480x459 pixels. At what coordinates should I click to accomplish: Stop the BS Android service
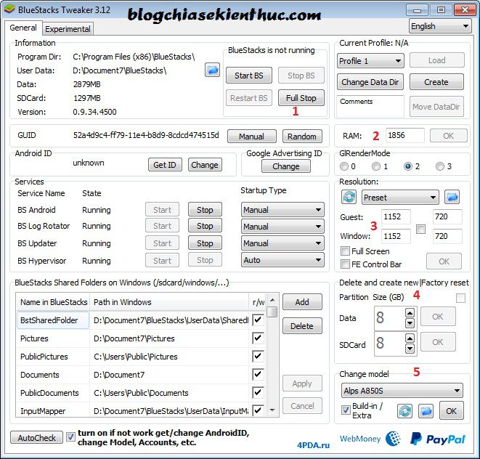coord(205,210)
